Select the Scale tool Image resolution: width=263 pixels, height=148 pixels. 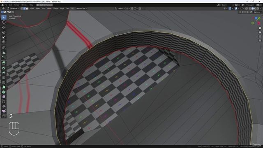pyautogui.click(x=4, y=37)
